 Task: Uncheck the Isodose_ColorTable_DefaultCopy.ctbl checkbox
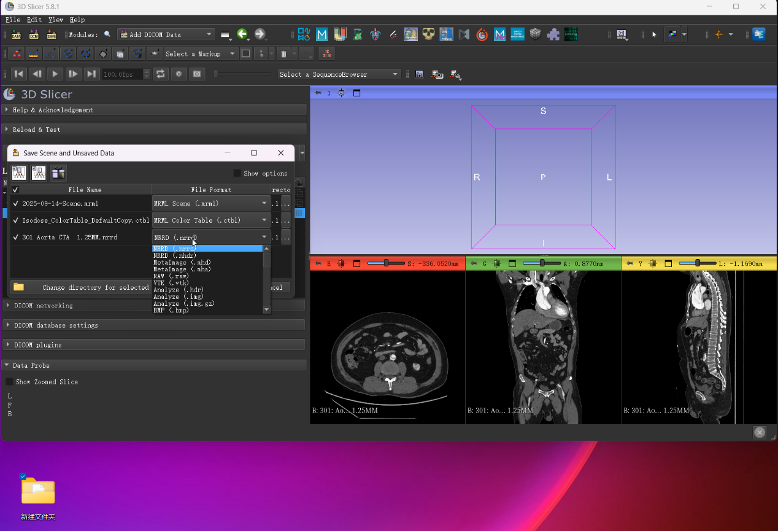pos(16,220)
